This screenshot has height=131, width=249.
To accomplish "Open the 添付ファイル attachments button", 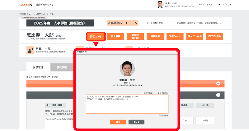I will pos(194,36).
